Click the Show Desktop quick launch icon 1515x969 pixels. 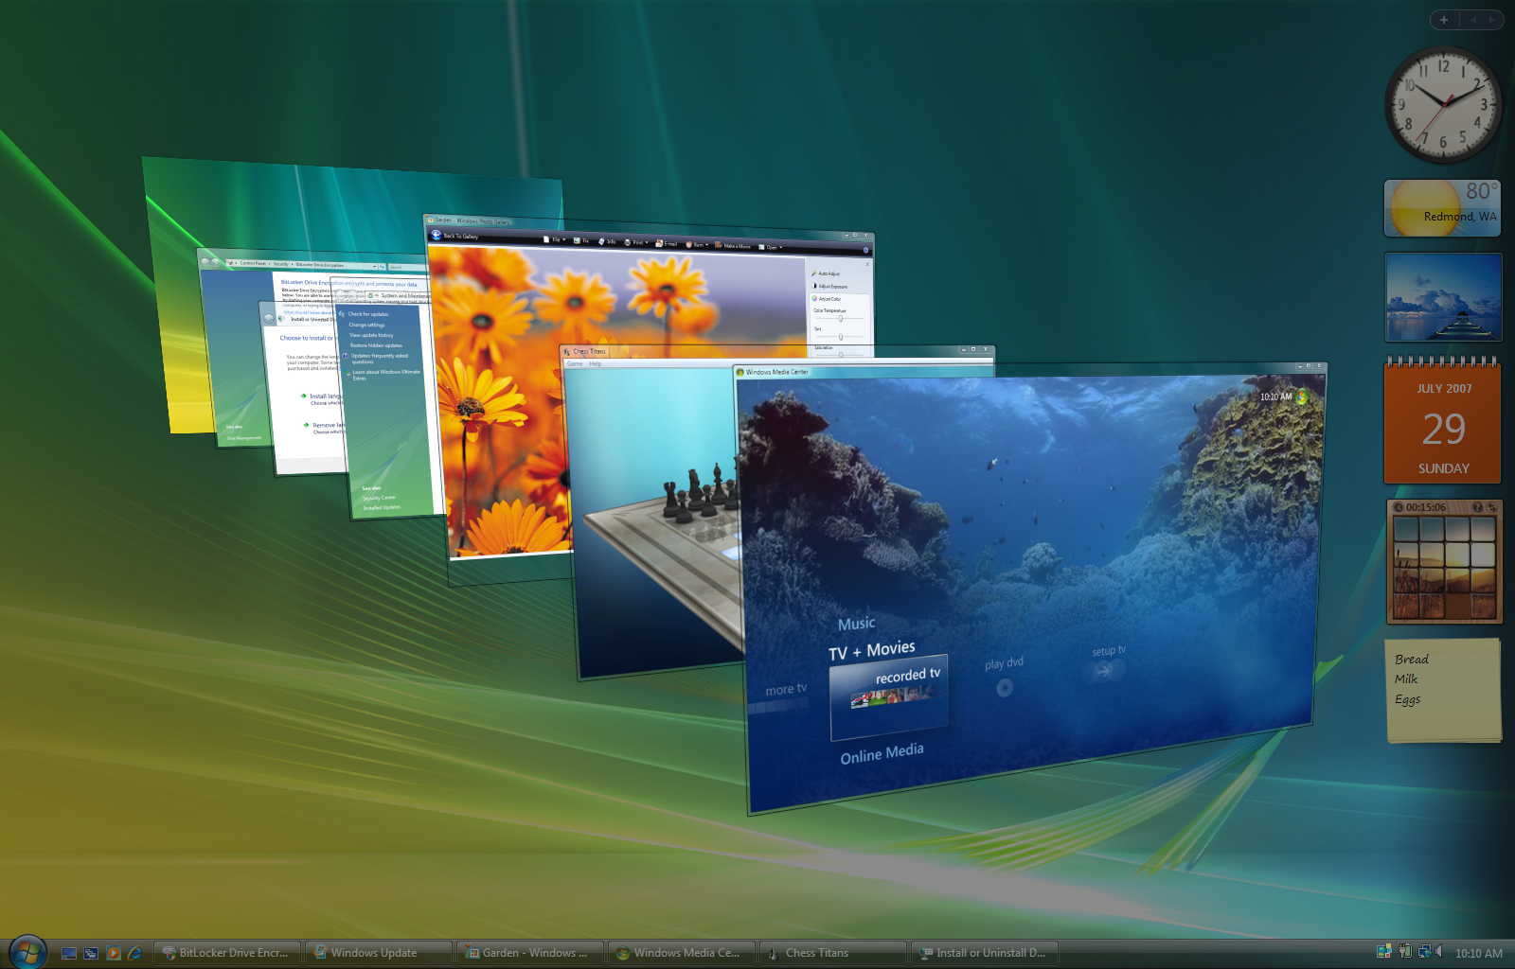click(x=69, y=953)
